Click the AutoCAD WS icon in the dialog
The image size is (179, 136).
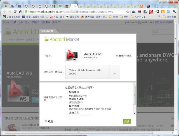[72, 55]
